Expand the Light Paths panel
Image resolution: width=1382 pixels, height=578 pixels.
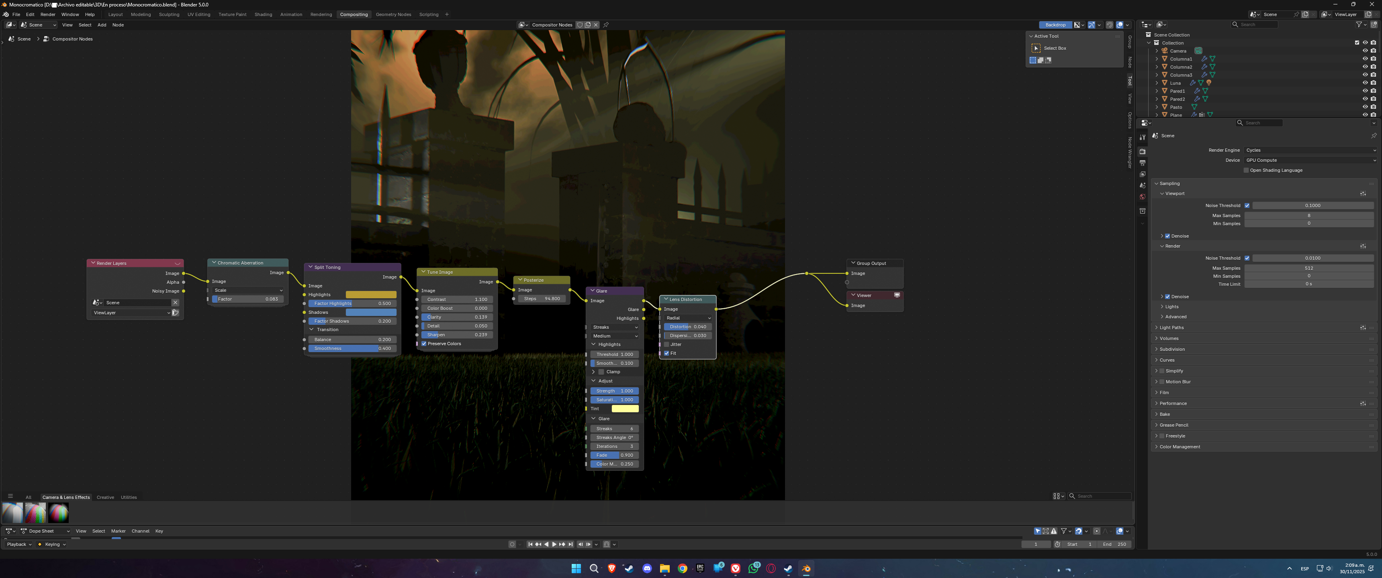click(1171, 328)
